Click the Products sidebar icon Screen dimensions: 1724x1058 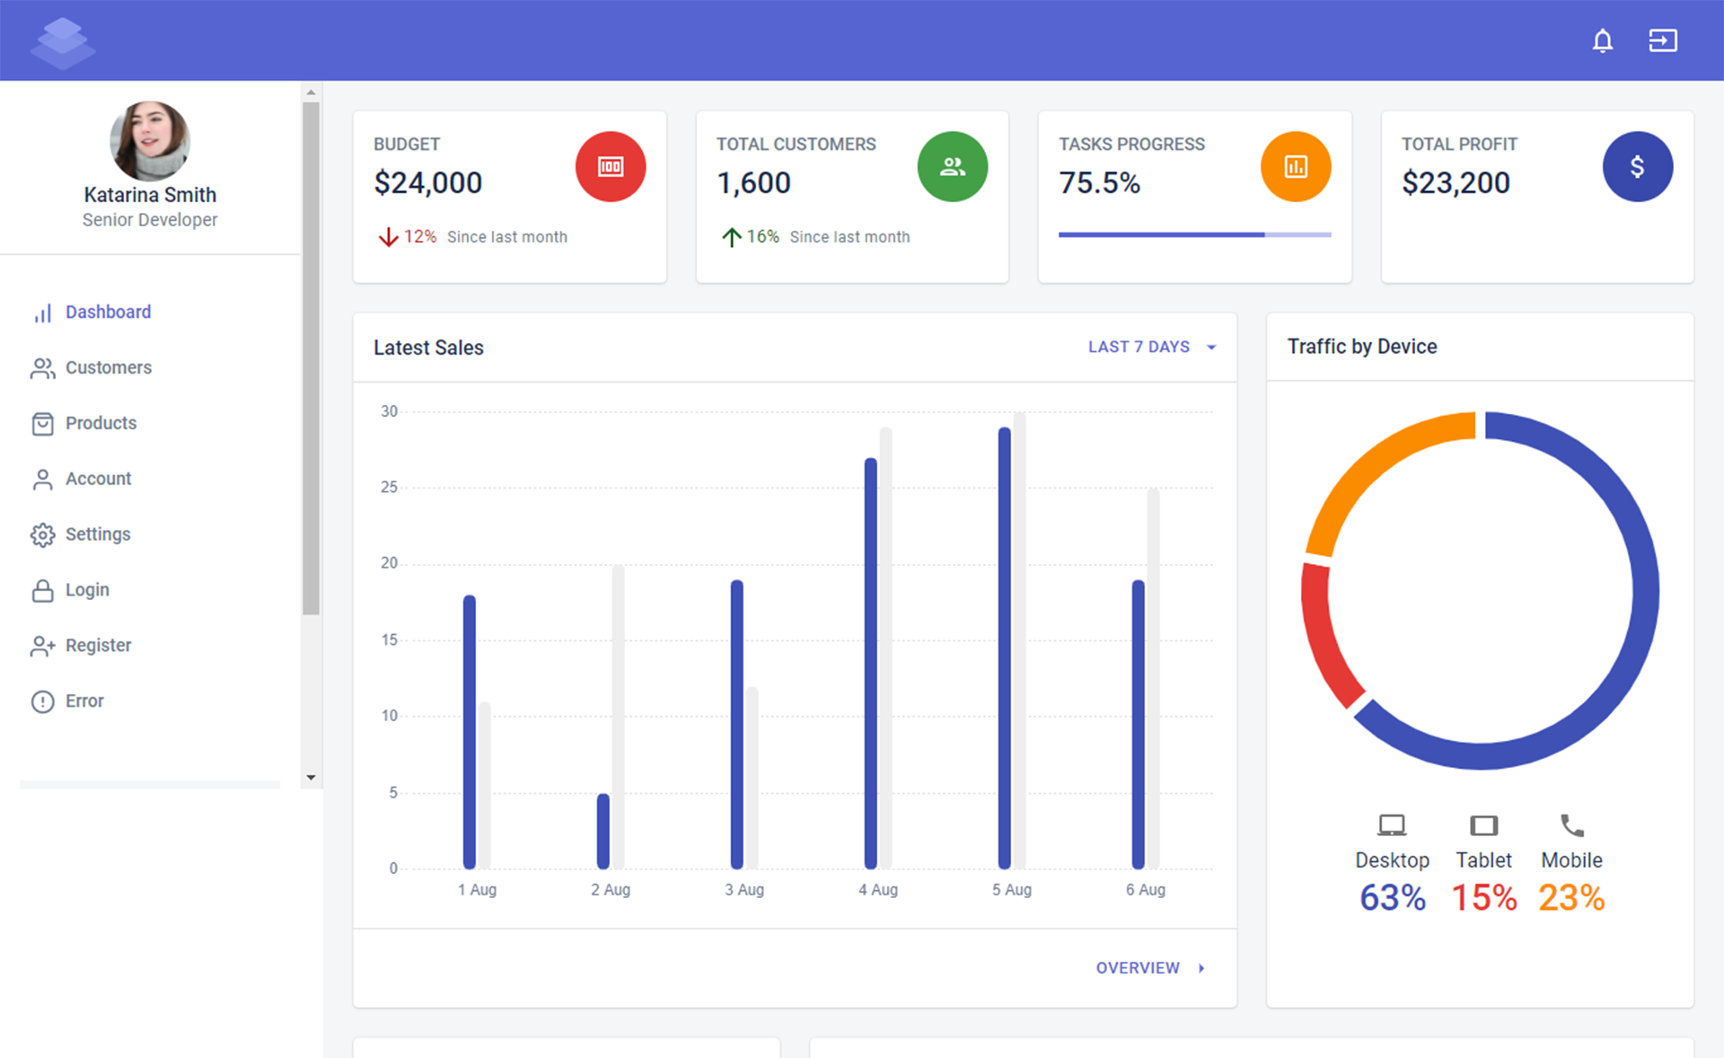(x=40, y=422)
